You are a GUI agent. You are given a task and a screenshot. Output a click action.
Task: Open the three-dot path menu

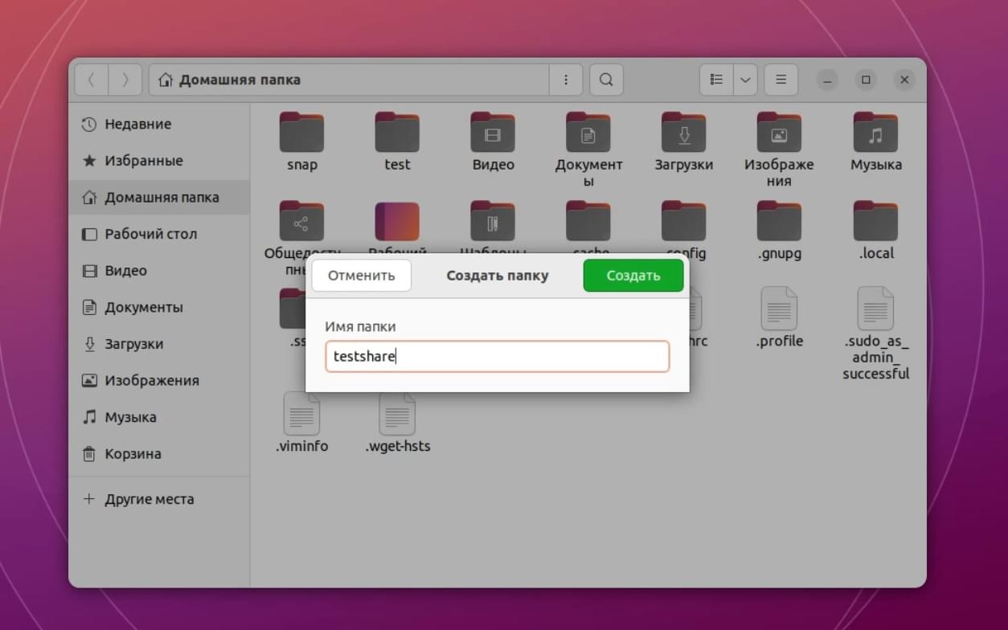point(566,80)
